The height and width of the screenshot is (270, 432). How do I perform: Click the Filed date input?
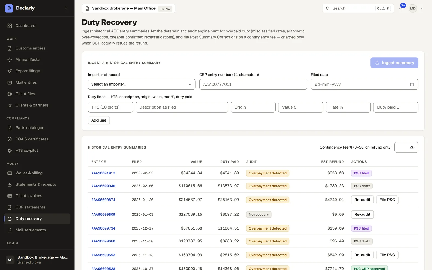[364, 84]
